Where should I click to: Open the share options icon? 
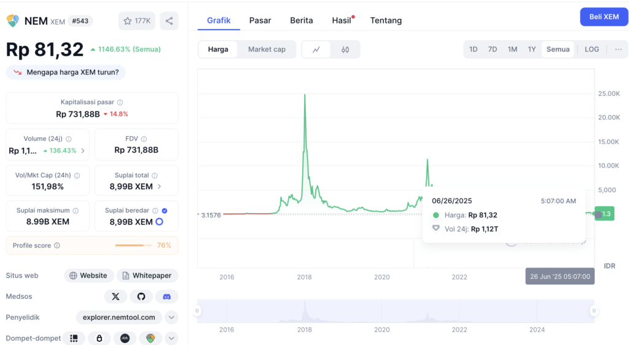coord(170,21)
